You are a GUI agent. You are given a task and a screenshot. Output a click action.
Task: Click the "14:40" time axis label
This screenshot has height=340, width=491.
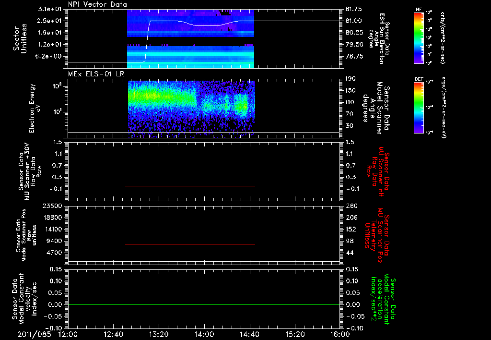pos(249,334)
